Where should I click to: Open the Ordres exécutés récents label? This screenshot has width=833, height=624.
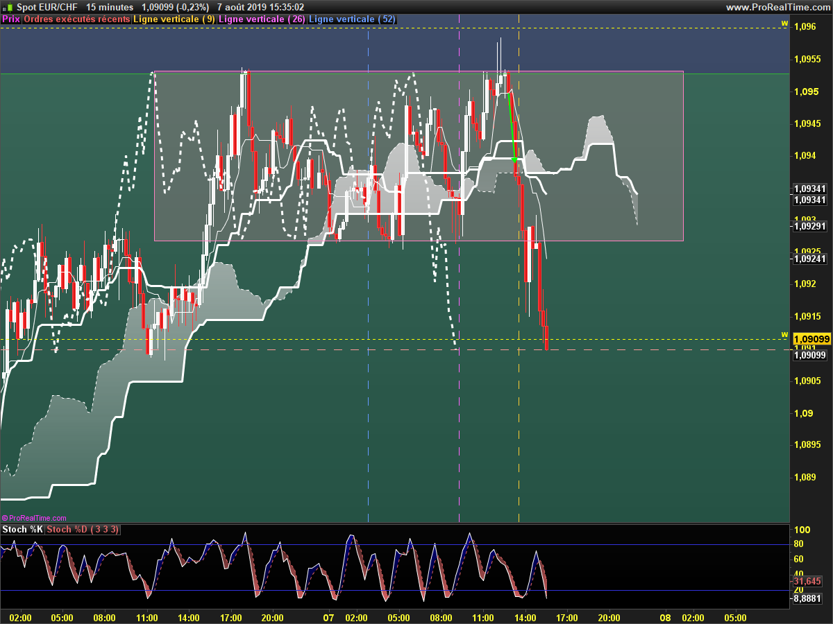click(77, 19)
